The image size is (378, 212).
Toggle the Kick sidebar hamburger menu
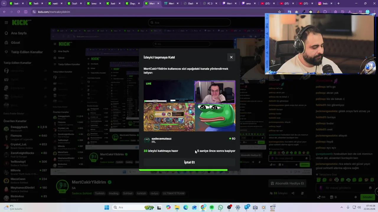pyautogui.click(x=6, y=22)
